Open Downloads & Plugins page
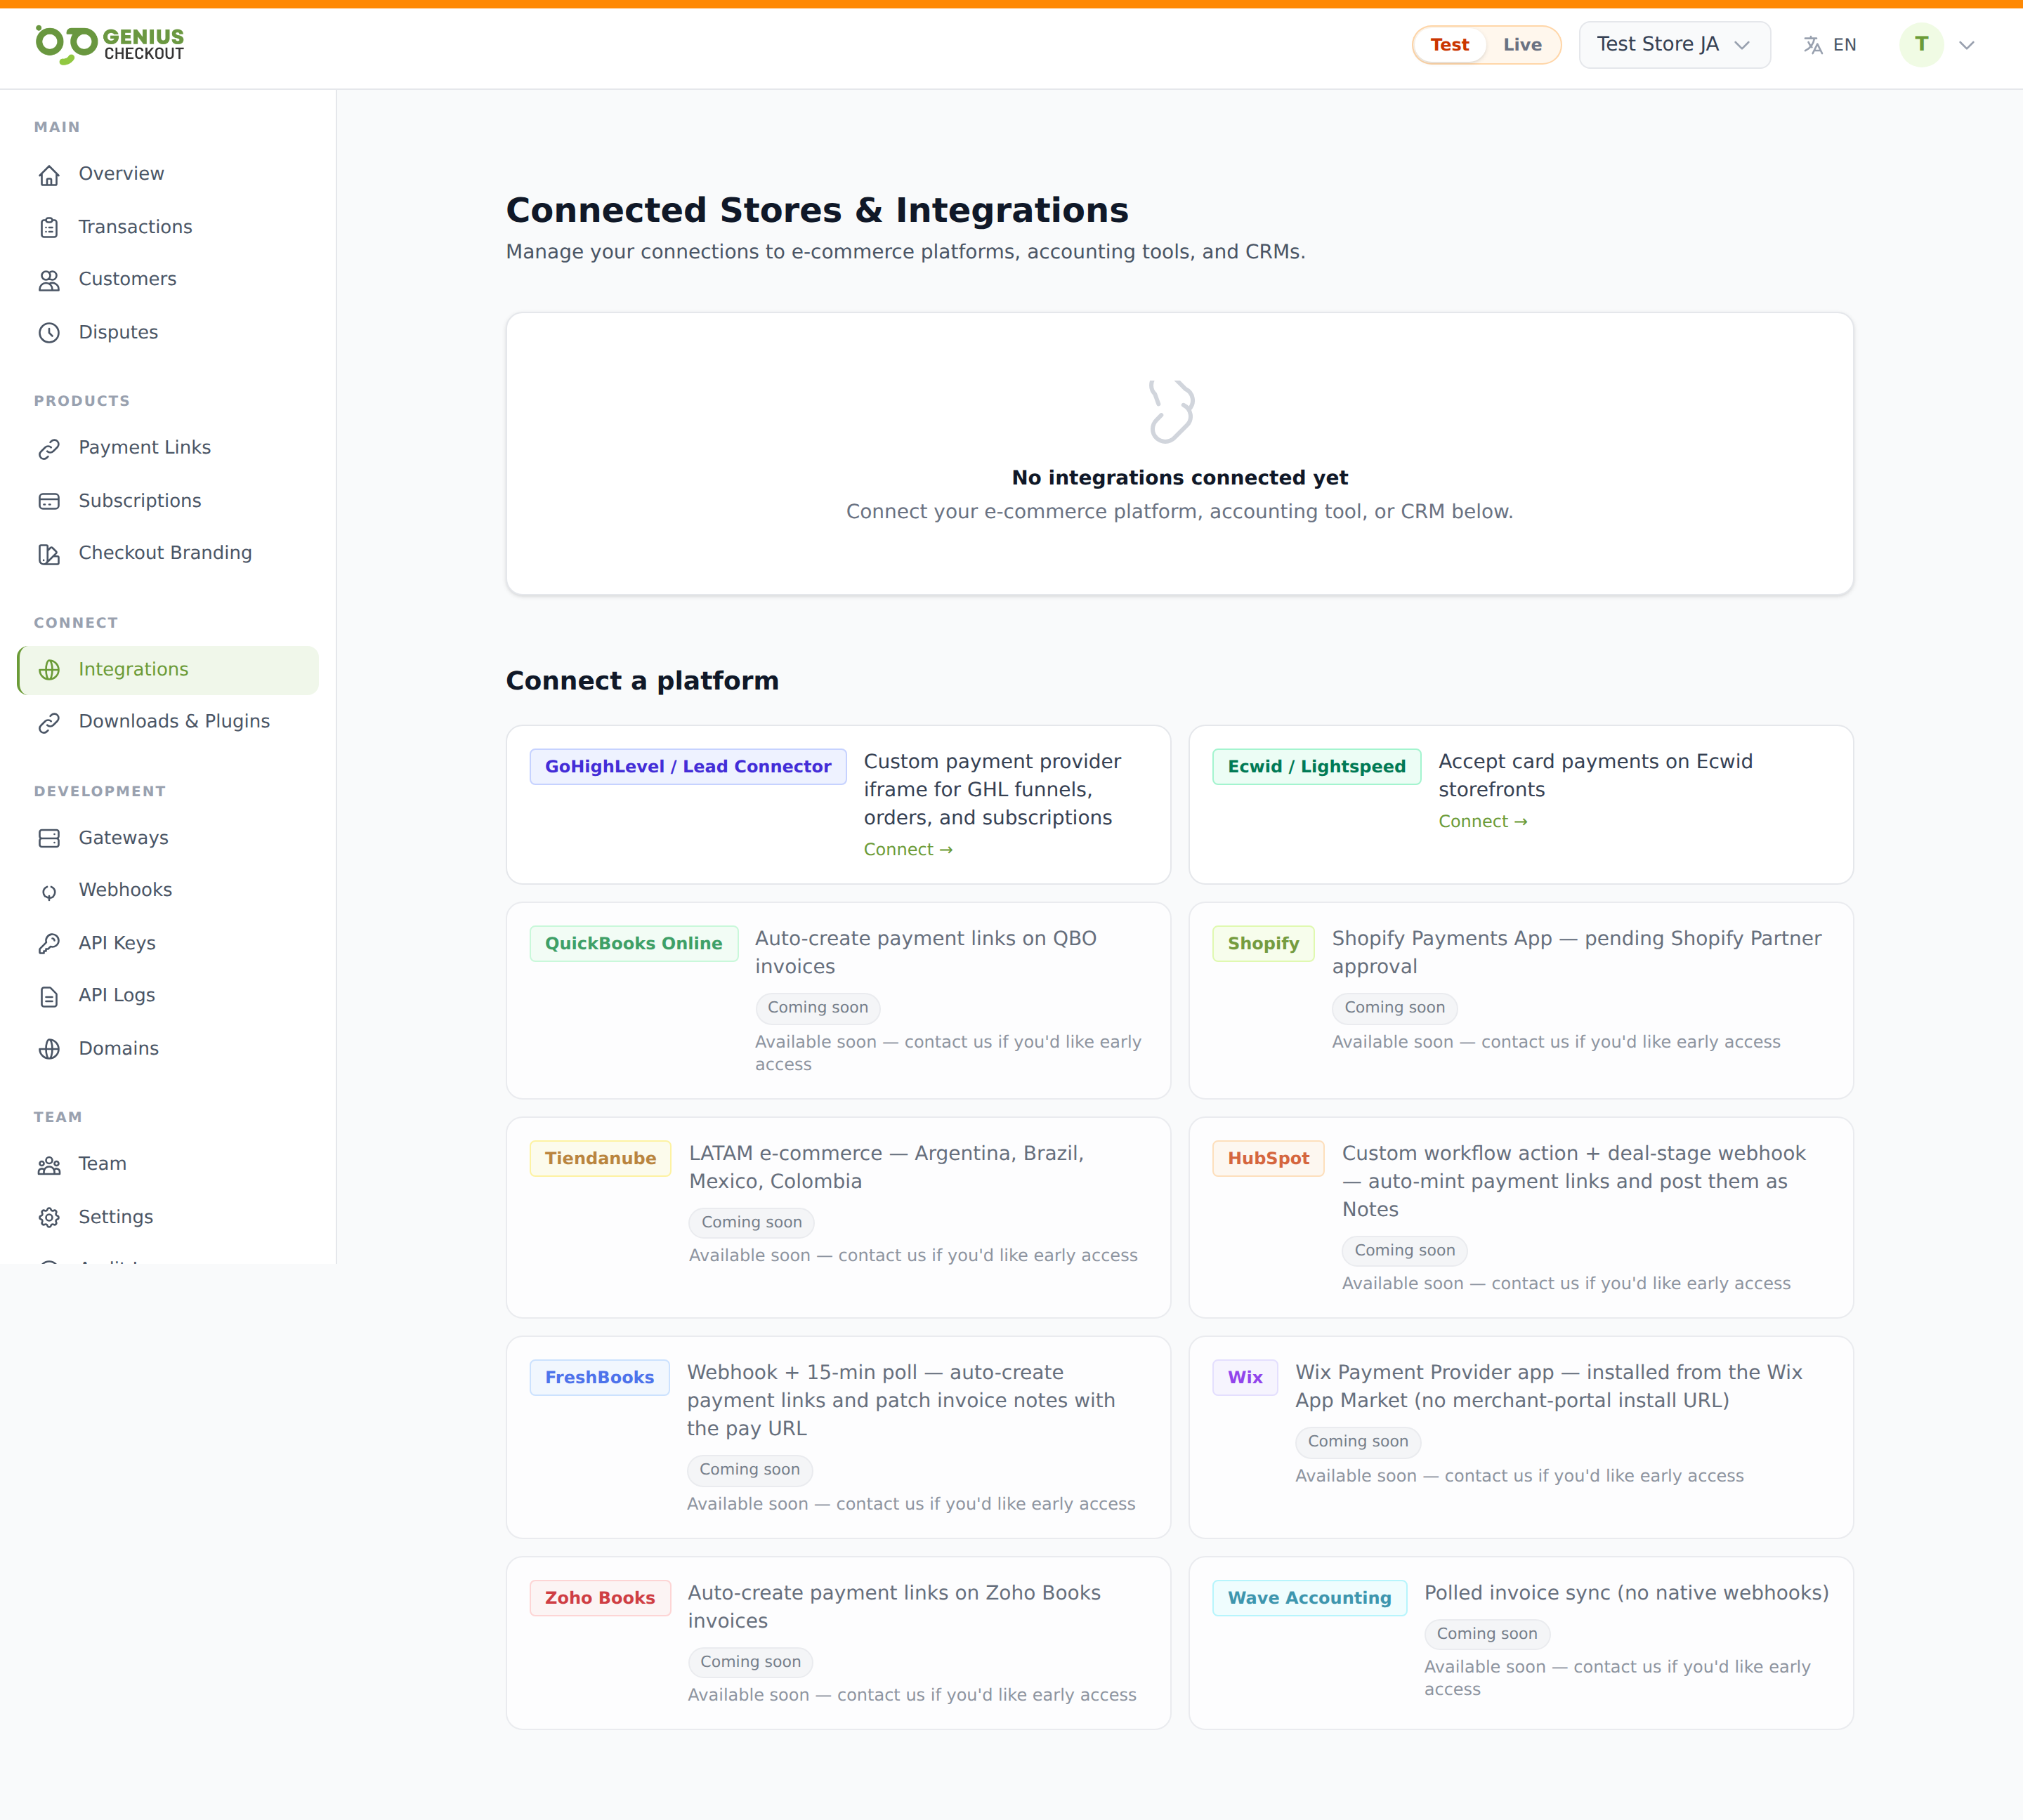The image size is (2023, 1820). pos(168,722)
